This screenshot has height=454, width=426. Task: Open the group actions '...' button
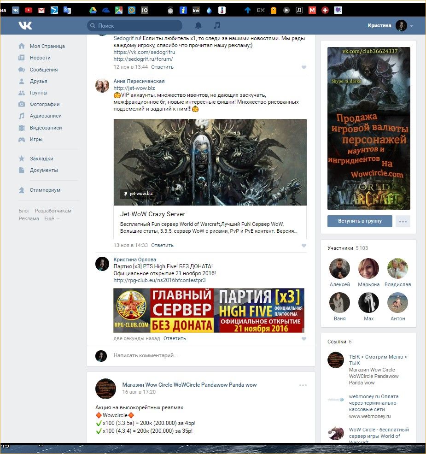tap(403, 221)
